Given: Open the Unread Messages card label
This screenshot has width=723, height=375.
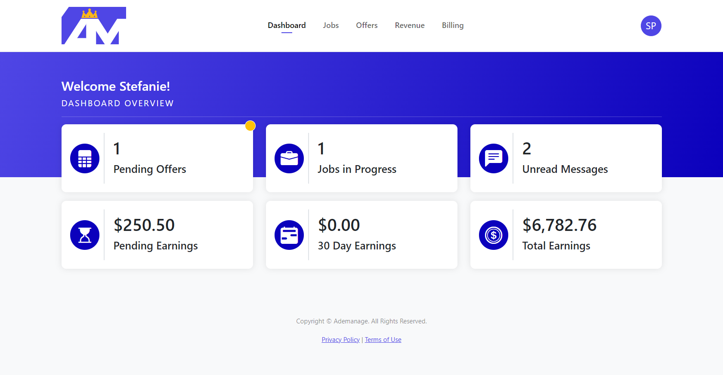Looking at the screenshot, I should click(565, 169).
